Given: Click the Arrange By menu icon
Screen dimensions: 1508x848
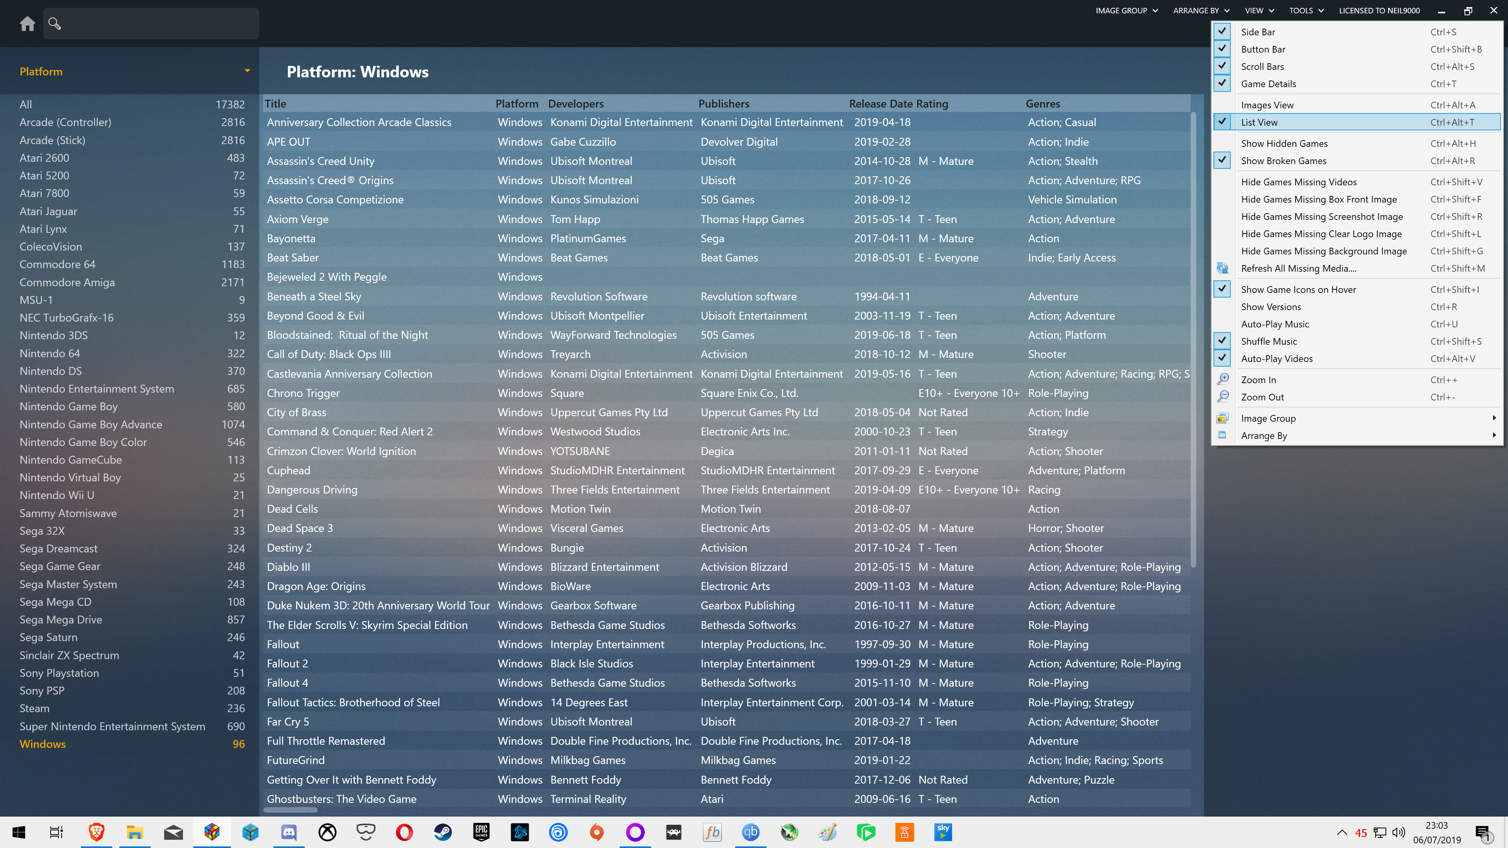Looking at the screenshot, I should pyautogui.click(x=1223, y=435).
